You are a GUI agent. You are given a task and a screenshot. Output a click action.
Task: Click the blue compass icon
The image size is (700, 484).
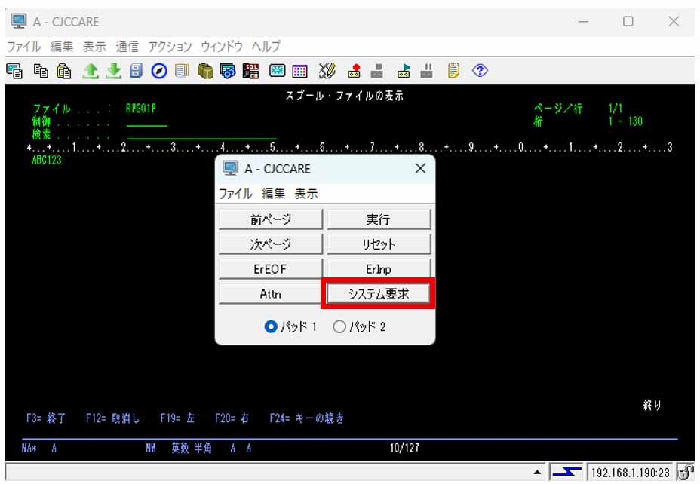tap(159, 71)
